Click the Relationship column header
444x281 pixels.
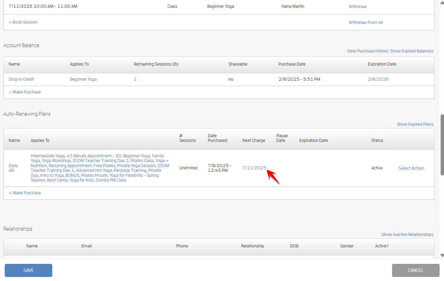pos(253,246)
